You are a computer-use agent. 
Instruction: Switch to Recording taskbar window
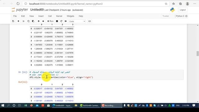[111, 105]
